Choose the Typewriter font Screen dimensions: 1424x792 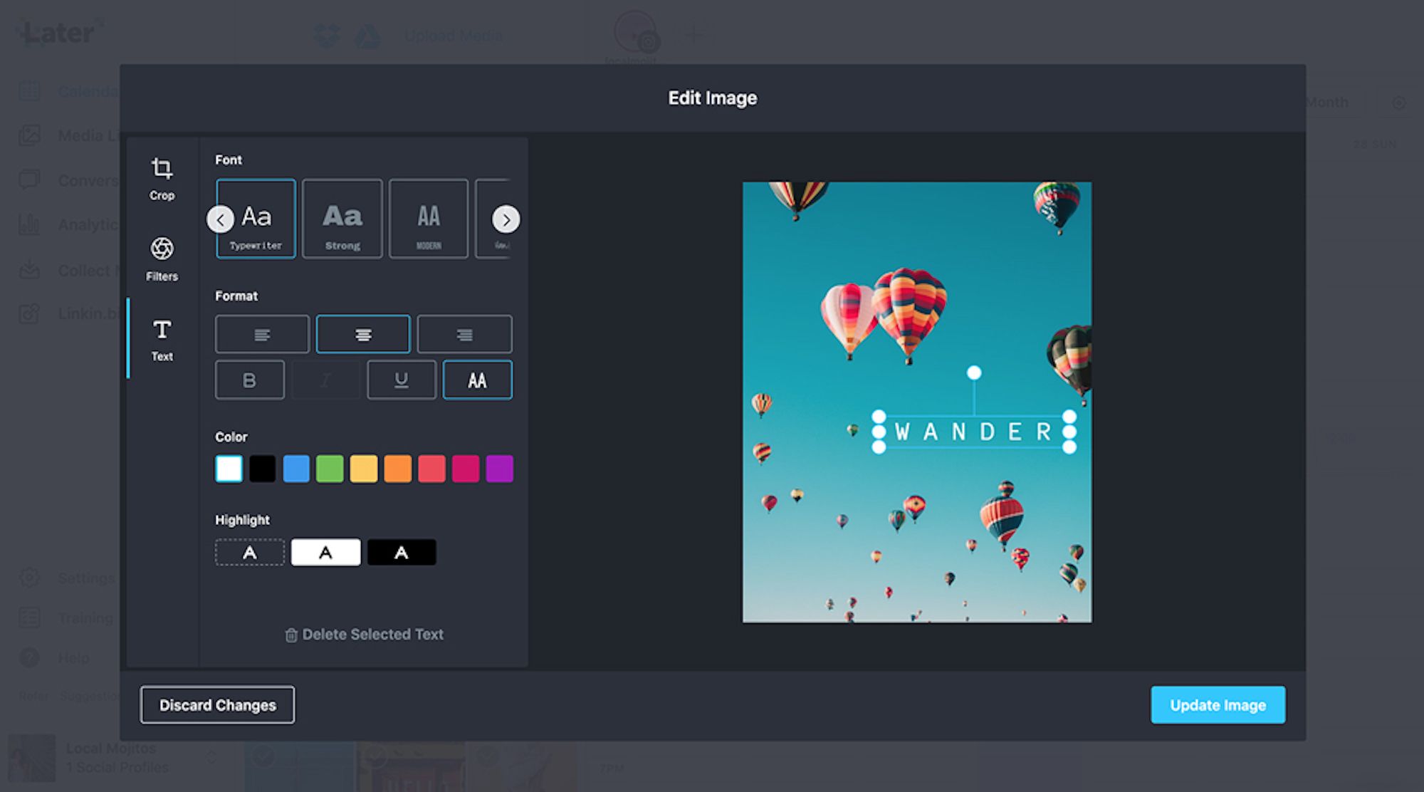pos(256,219)
